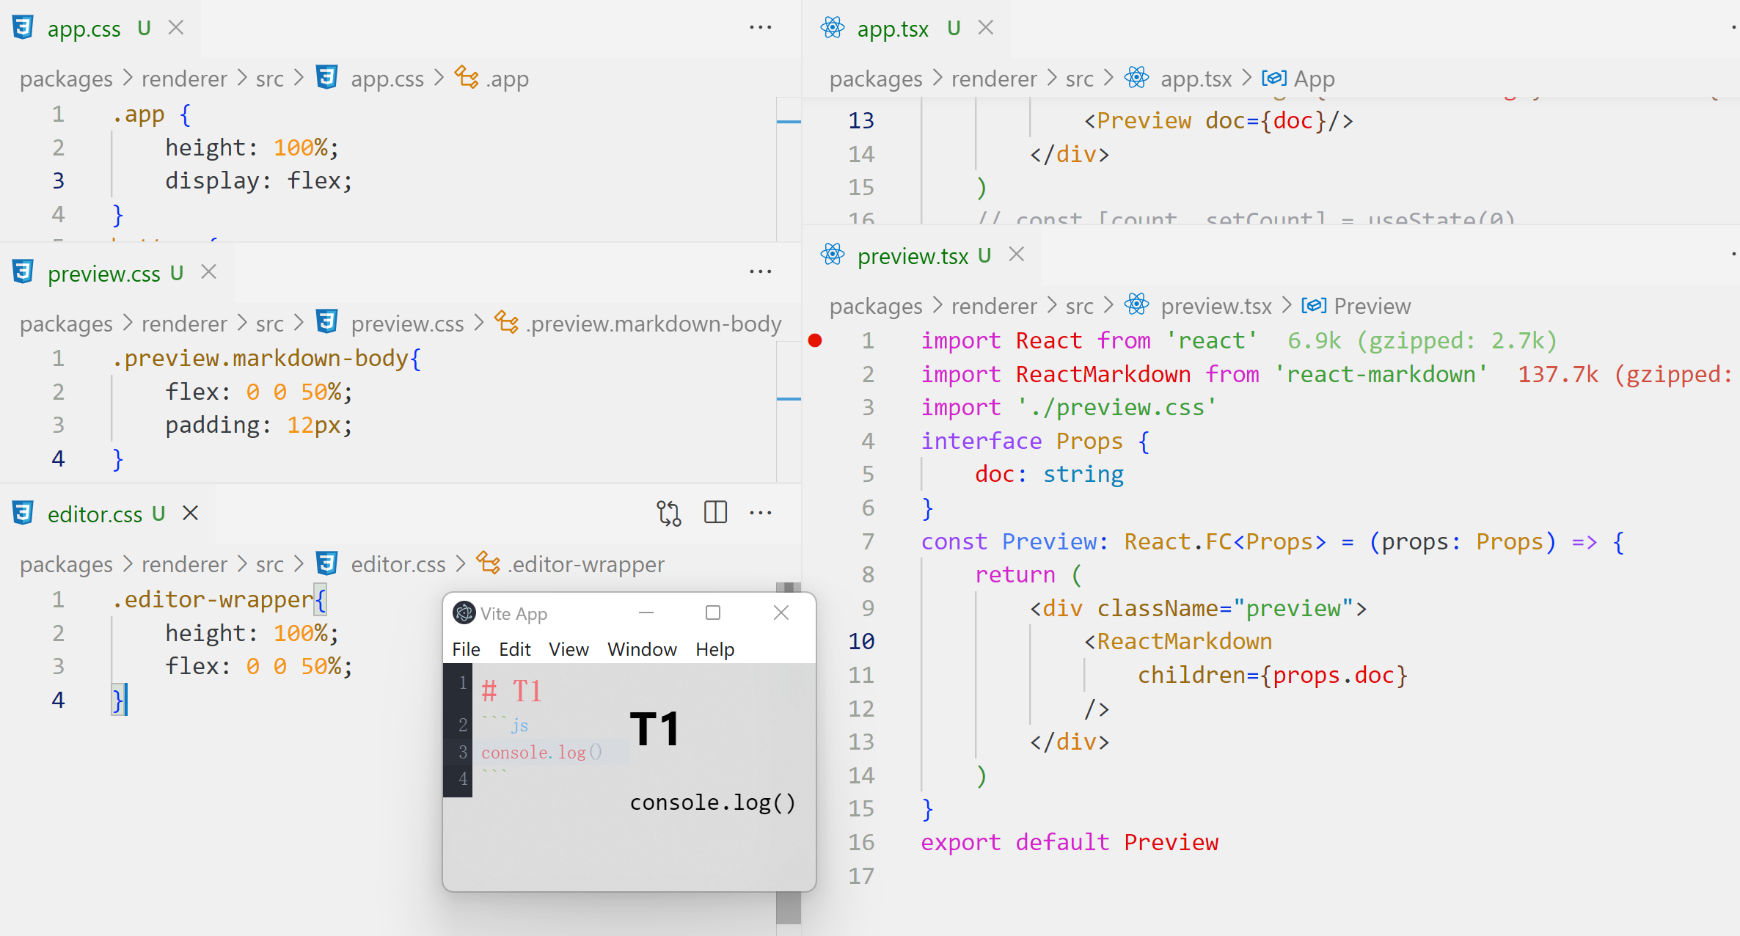1740x936 pixels.
Task: Minimize the Vite App window
Action: point(646,613)
